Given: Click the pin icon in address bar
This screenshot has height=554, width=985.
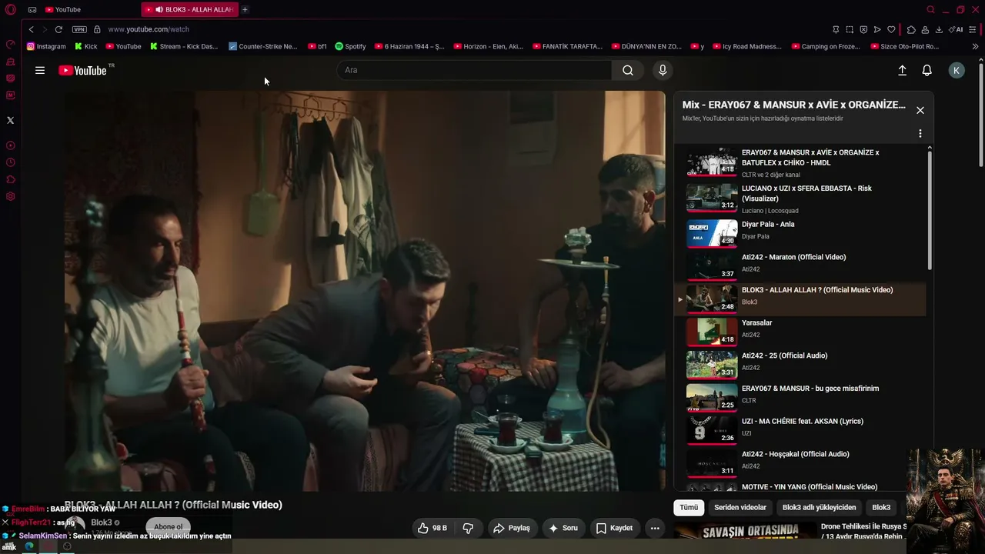Looking at the screenshot, I should 836,29.
